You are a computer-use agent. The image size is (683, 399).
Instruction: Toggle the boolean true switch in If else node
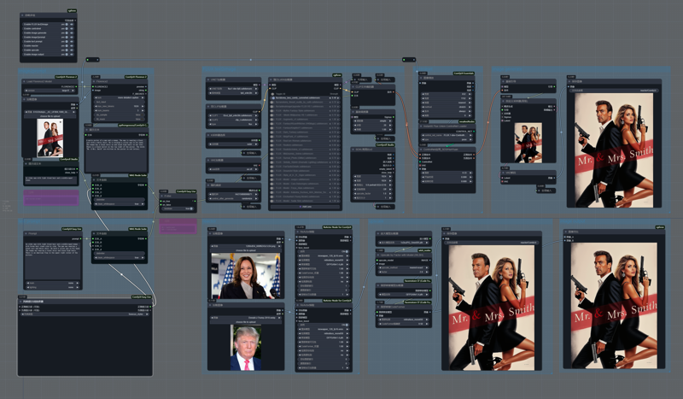click(178, 208)
